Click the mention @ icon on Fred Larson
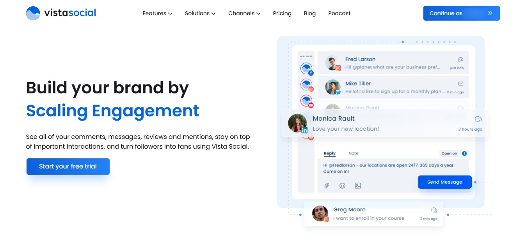The width and height of the screenshot is (526, 249). point(460,60)
